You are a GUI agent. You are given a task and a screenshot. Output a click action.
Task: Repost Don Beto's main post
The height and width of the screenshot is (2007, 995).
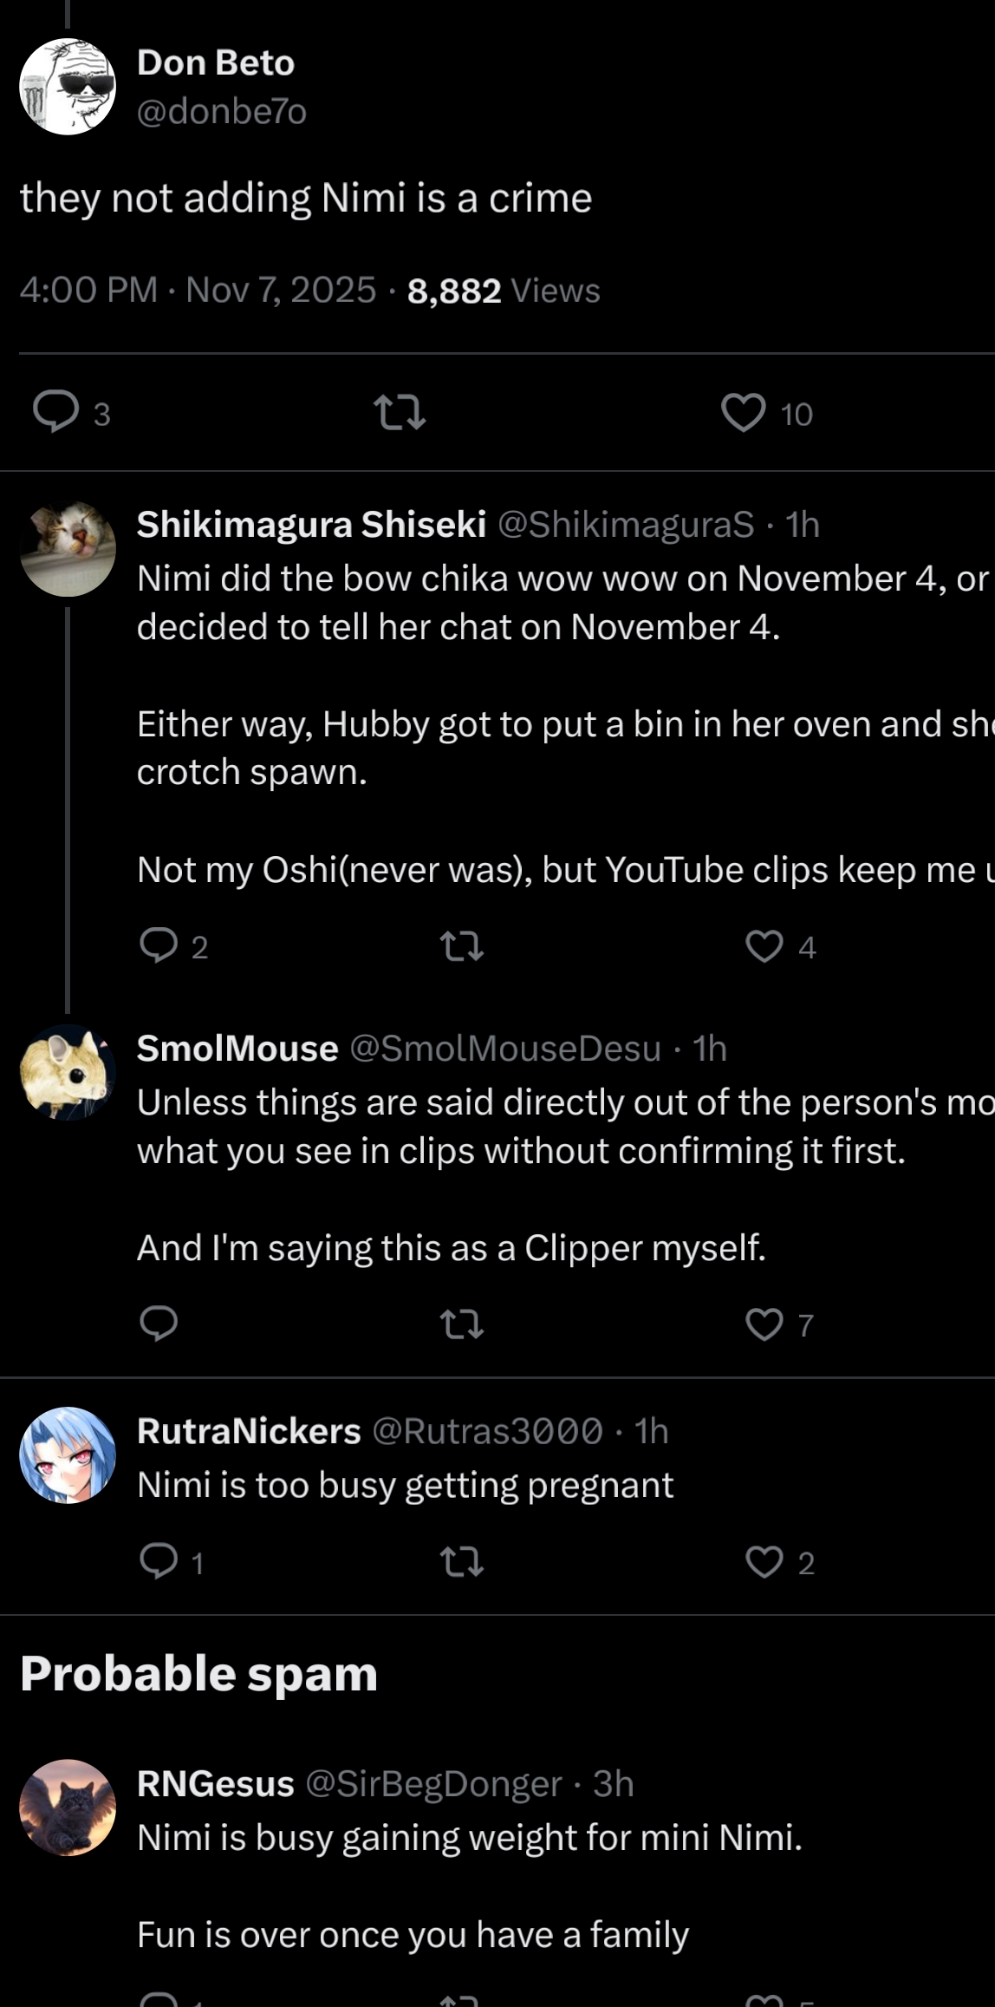point(399,413)
